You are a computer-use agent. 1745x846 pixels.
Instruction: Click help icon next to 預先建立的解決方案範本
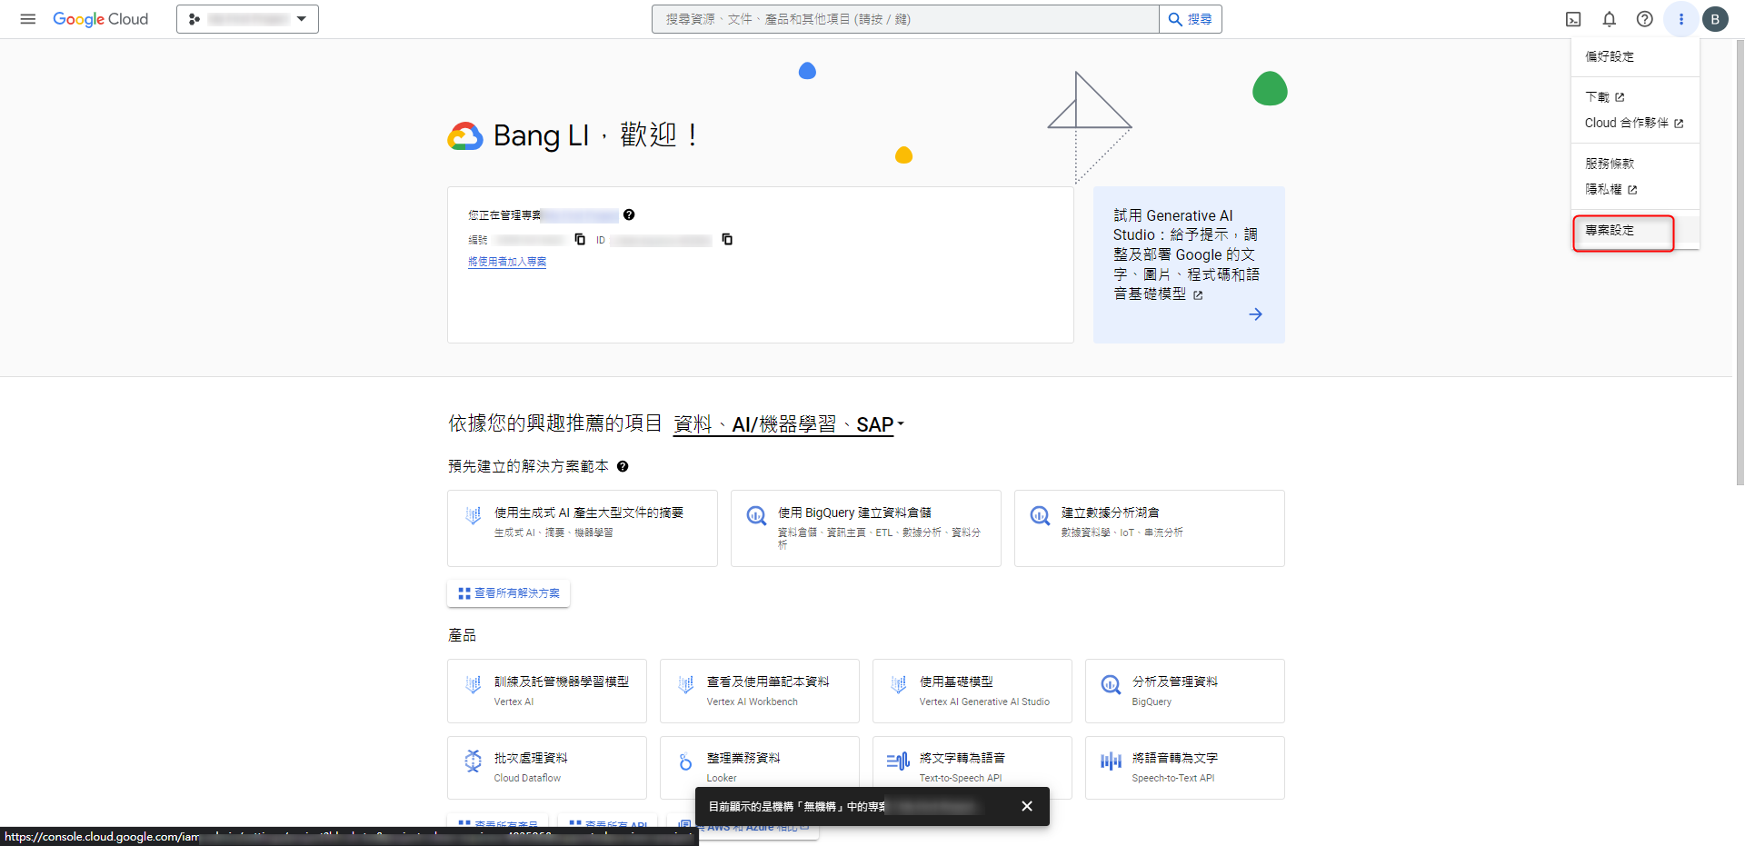tap(623, 466)
